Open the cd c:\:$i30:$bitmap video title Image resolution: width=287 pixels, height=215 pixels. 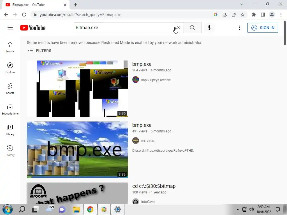pos(154,186)
